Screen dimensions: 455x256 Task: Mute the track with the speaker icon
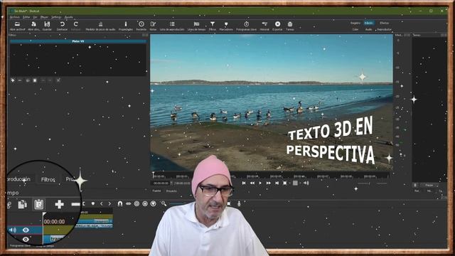13,230
